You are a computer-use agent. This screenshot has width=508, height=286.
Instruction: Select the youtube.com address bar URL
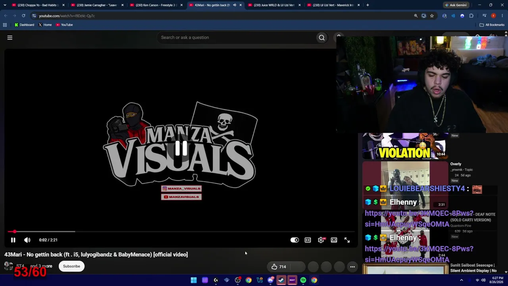[x=67, y=16]
